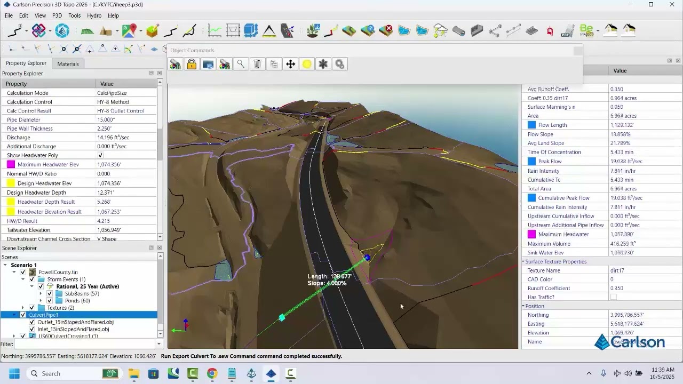The height and width of the screenshot is (384, 683).
Task: Click the magnifier icon in Object Commands
Action: (x=241, y=64)
